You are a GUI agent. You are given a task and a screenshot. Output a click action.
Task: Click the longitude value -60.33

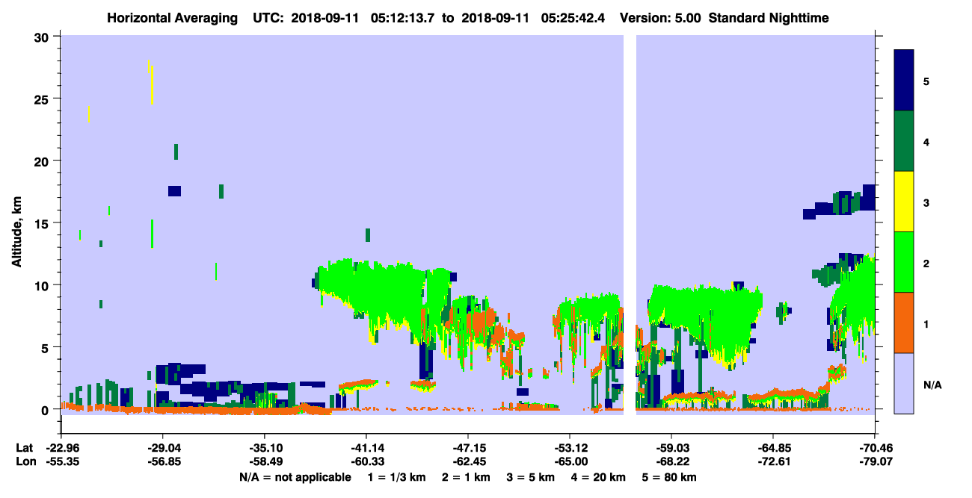coord(366,461)
